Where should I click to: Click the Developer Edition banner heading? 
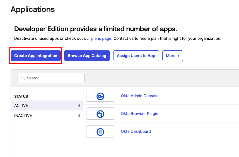96,29
